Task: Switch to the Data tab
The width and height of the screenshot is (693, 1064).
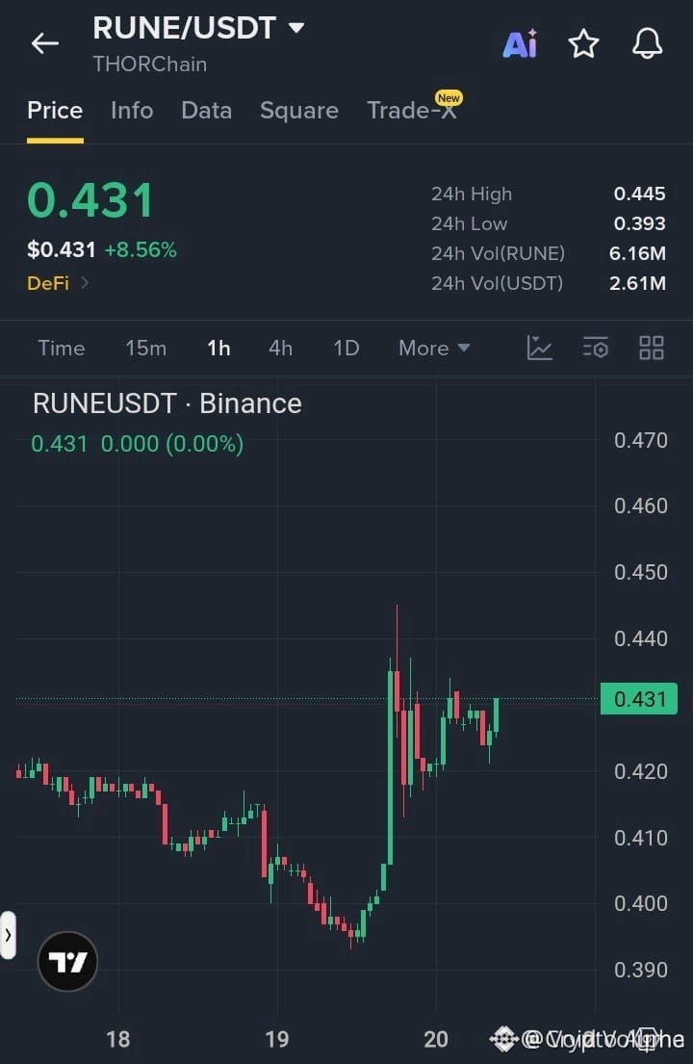Action: point(206,110)
